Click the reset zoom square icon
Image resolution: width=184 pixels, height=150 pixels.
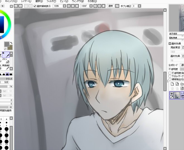coord(77,6)
